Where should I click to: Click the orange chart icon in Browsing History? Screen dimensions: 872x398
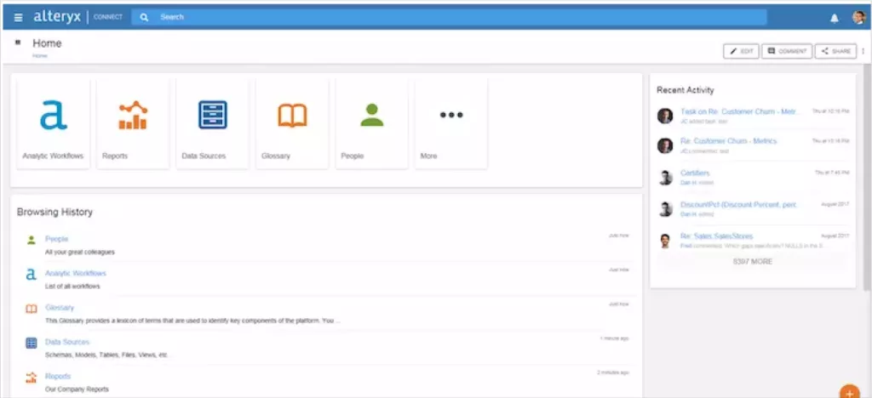coord(32,378)
